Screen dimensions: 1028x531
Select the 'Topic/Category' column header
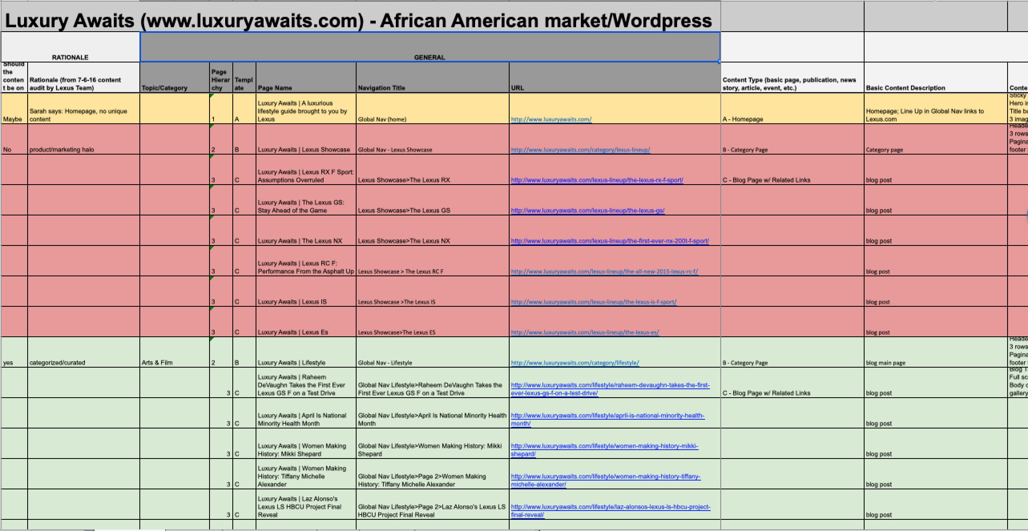(175, 78)
